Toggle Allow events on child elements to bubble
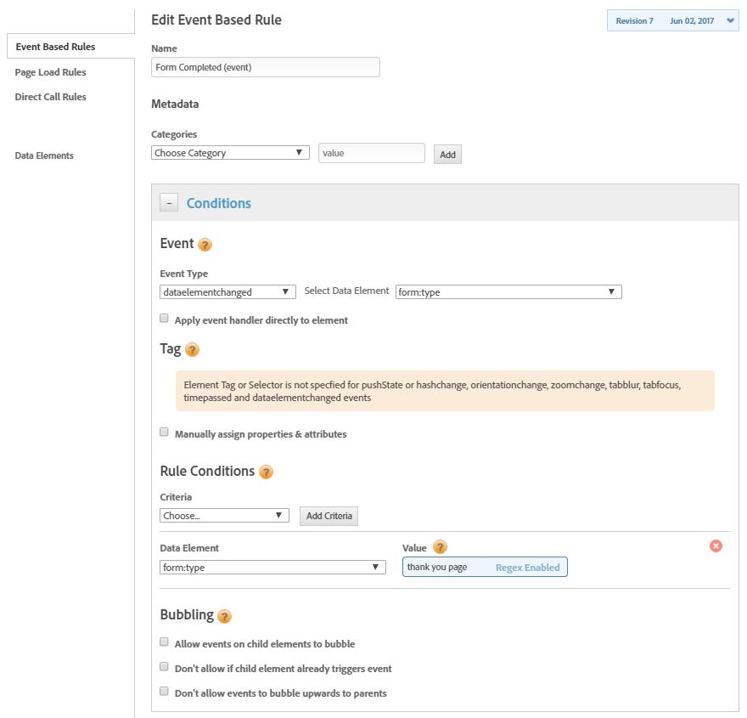The image size is (747, 718). click(165, 643)
